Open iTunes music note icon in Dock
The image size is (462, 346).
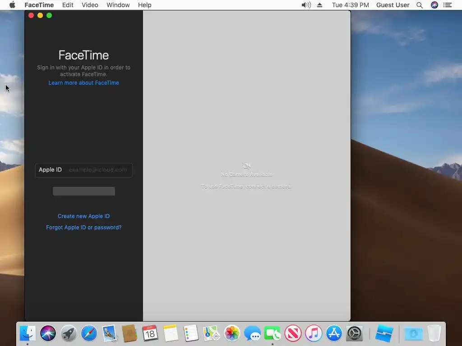click(314, 333)
